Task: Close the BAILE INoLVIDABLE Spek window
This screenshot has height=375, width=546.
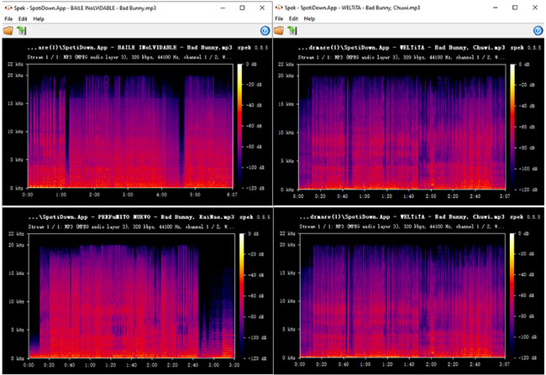Action: click(x=262, y=8)
